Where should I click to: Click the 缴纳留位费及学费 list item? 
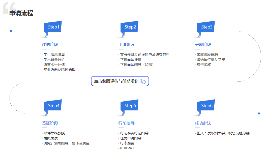pos(211,59)
